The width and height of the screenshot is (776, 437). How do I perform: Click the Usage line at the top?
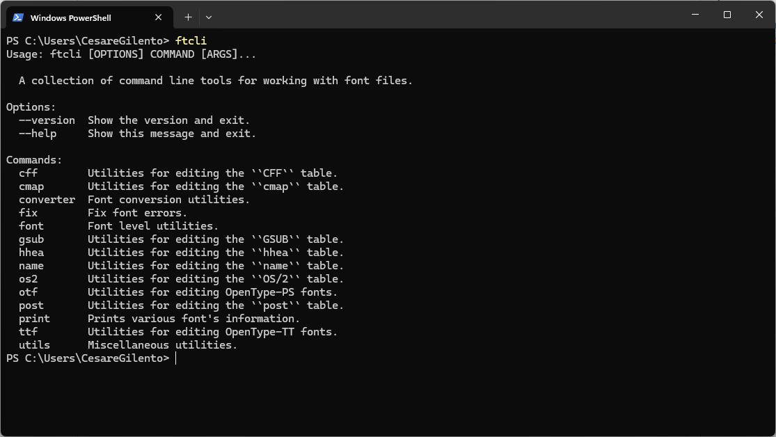pos(131,54)
